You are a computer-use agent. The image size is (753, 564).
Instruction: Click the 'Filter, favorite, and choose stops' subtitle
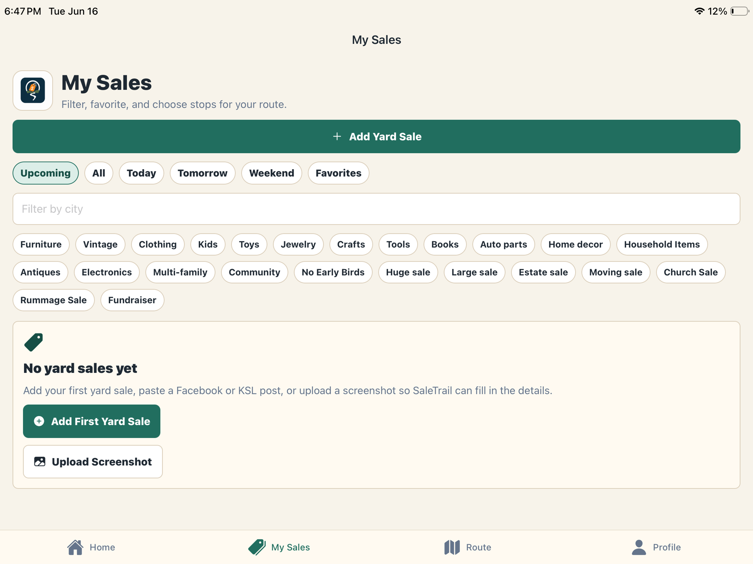point(174,104)
